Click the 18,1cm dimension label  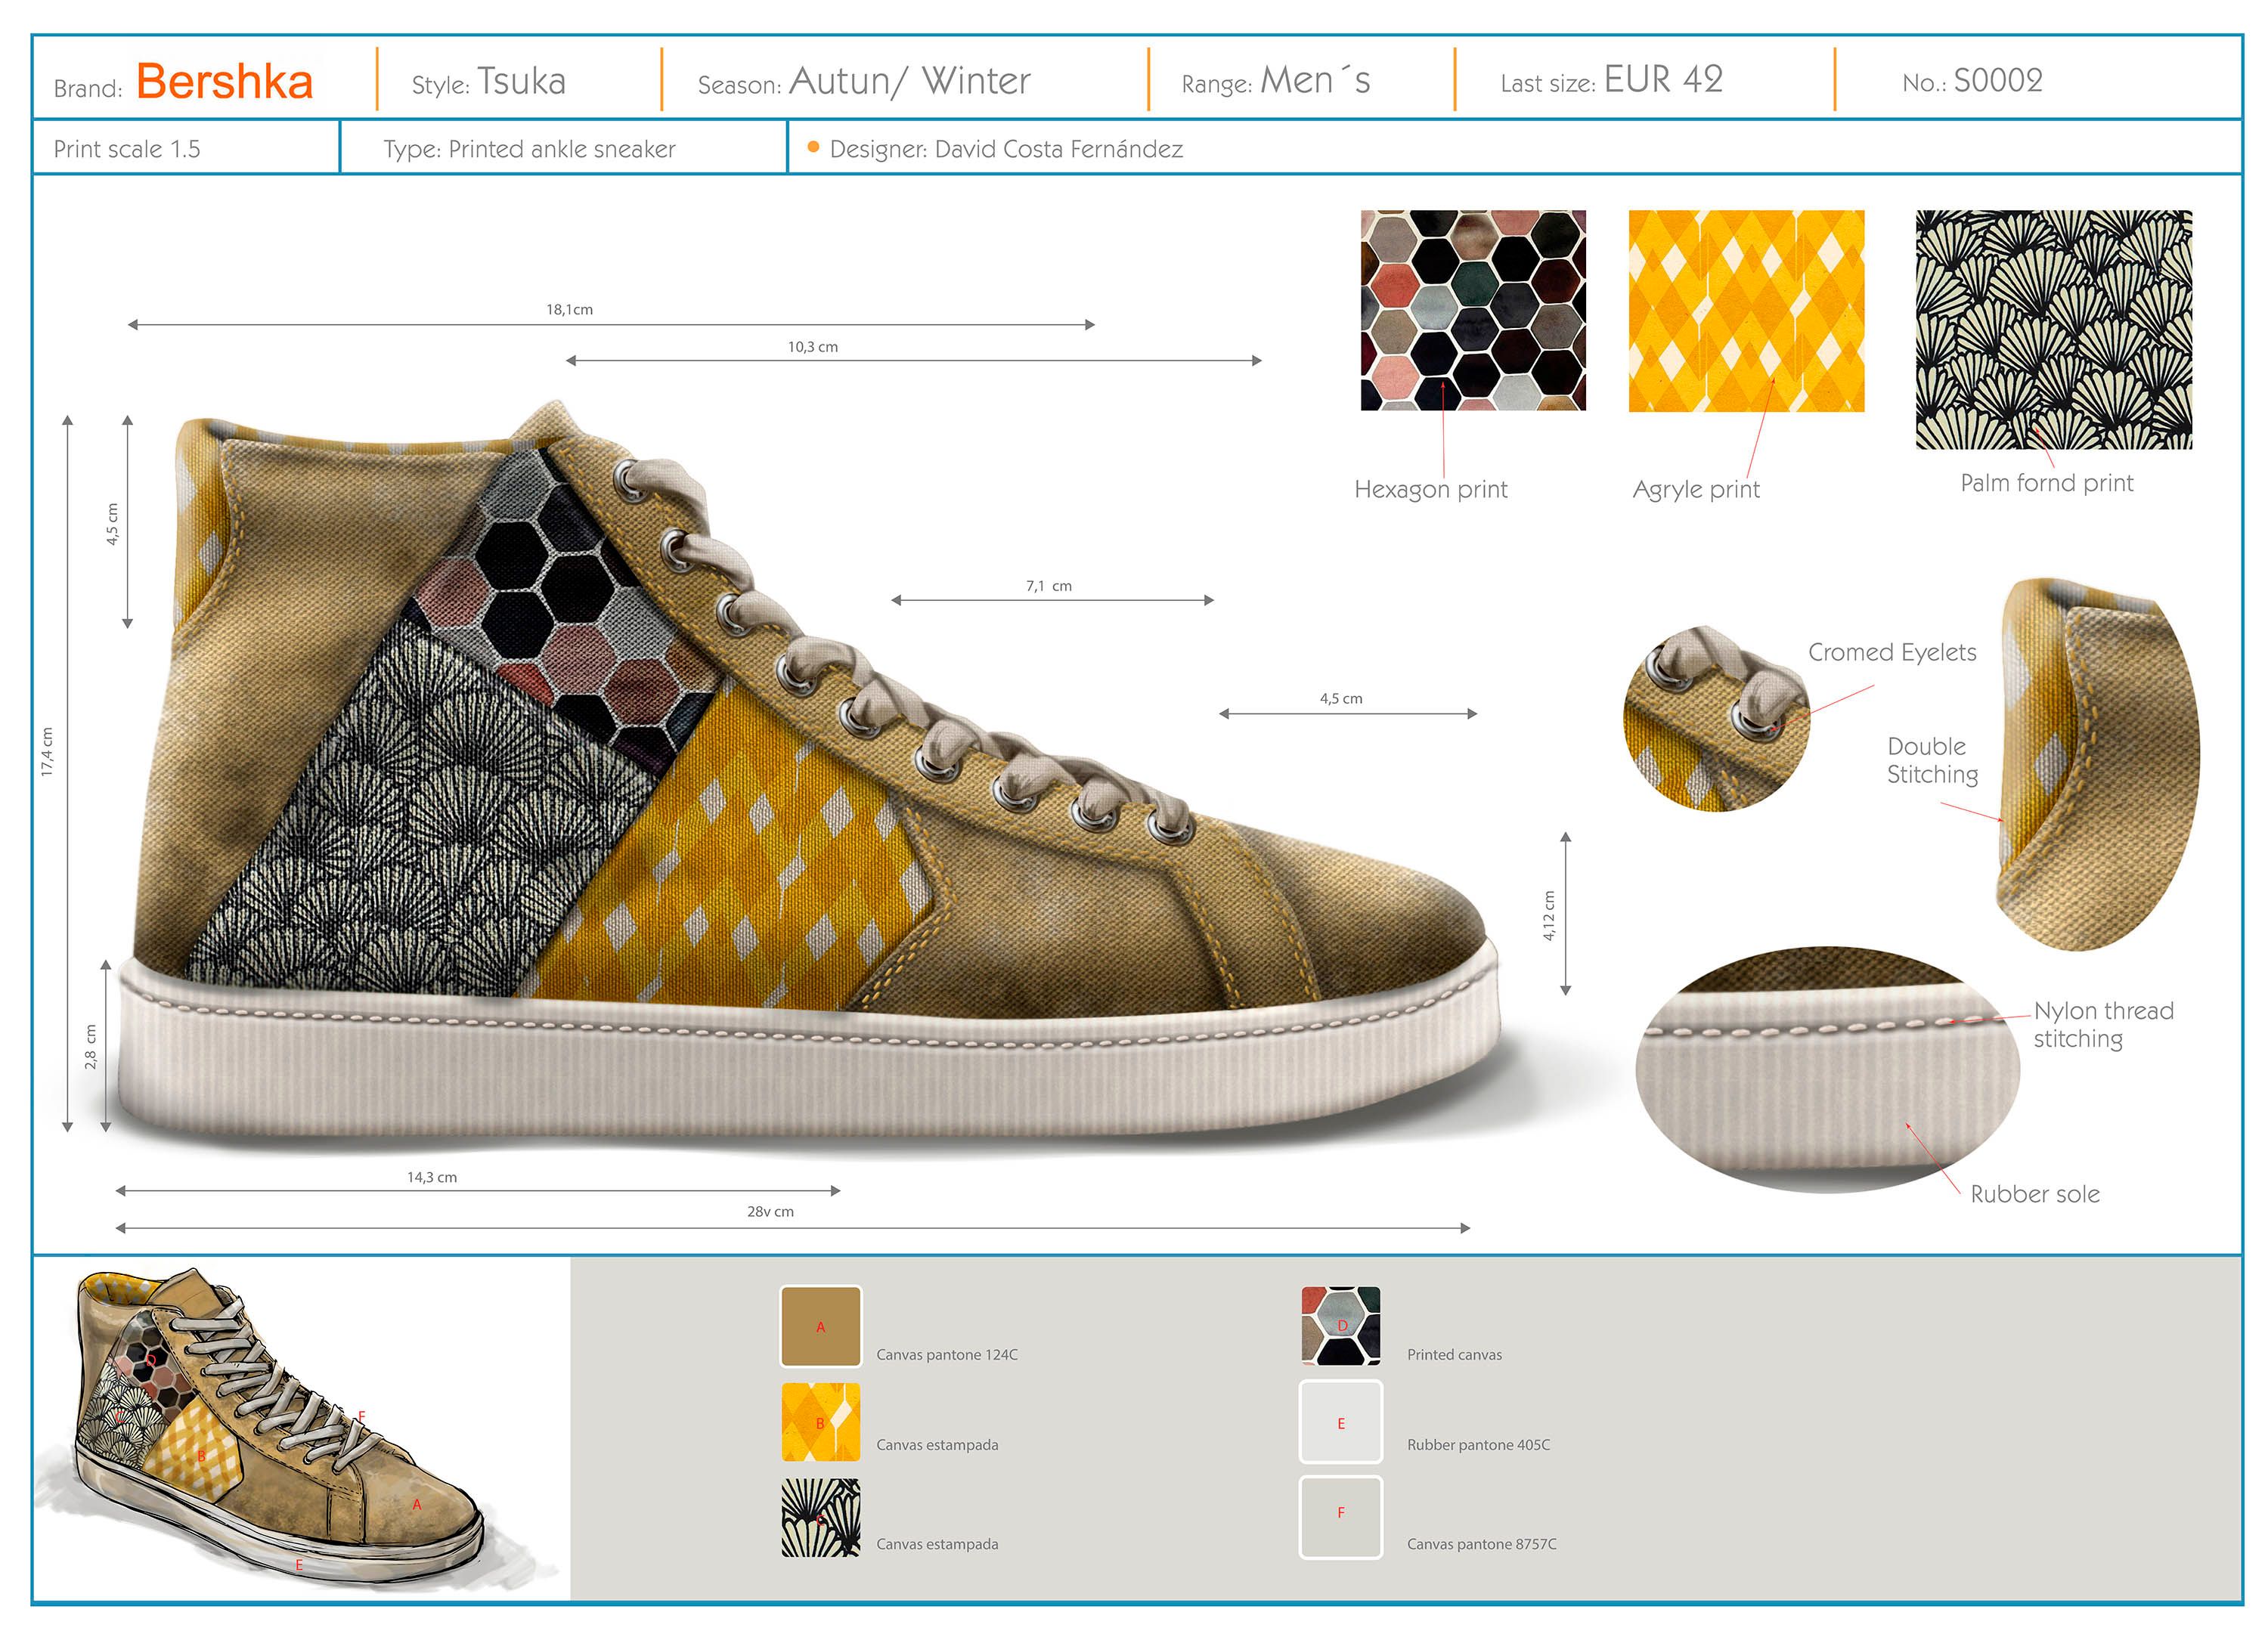[x=569, y=309]
